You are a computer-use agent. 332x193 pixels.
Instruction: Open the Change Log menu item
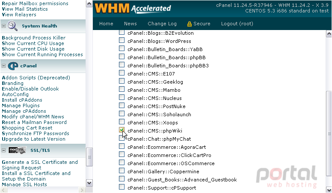[162, 24]
